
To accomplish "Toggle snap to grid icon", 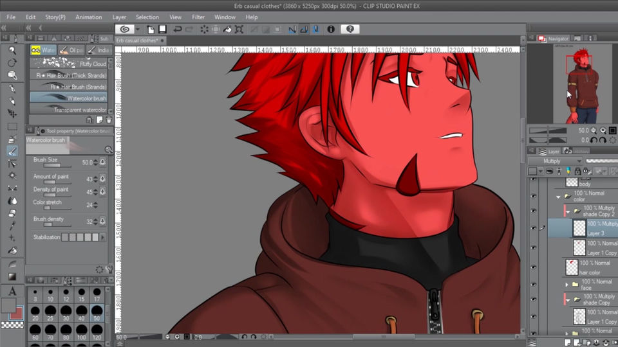I will [x=315, y=29].
